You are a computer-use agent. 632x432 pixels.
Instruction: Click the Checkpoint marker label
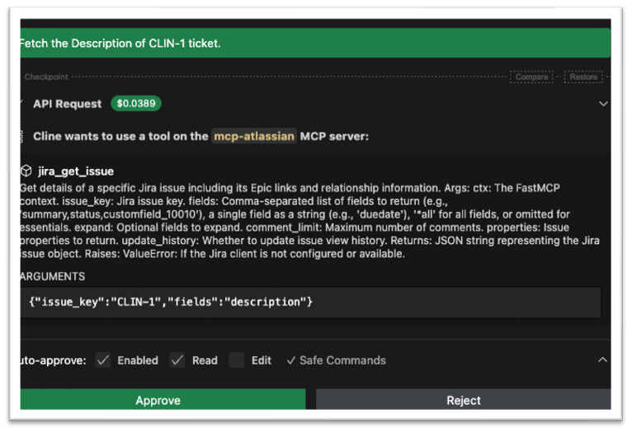click(45, 77)
